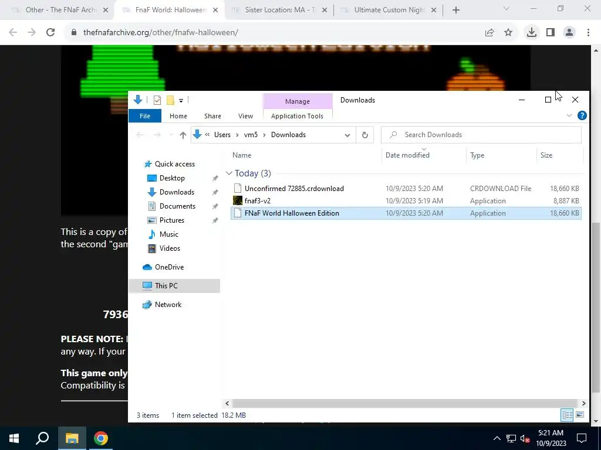This screenshot has height=450, width=601.
Task: Open a new Chrome tab
Action: pyautogui.click(x=455, y=11)
